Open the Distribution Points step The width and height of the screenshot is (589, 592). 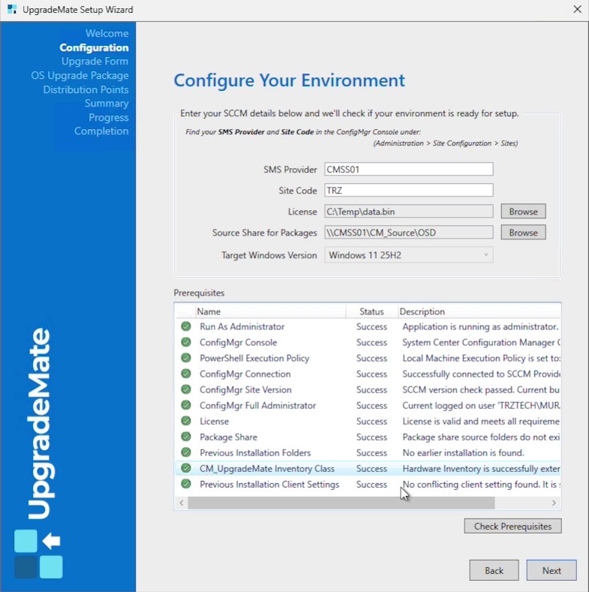(x=86, y=89)
